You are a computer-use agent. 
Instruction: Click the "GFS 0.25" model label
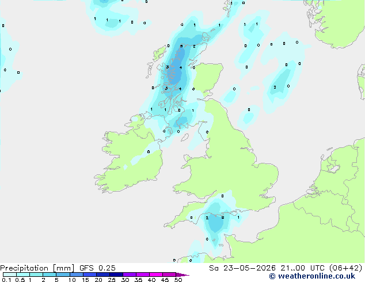(97, 268)
